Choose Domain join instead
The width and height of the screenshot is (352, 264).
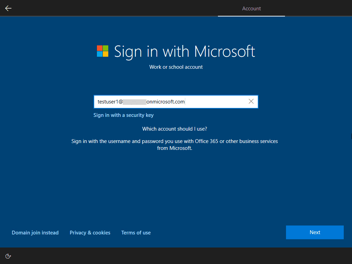[x=35, y=233]
